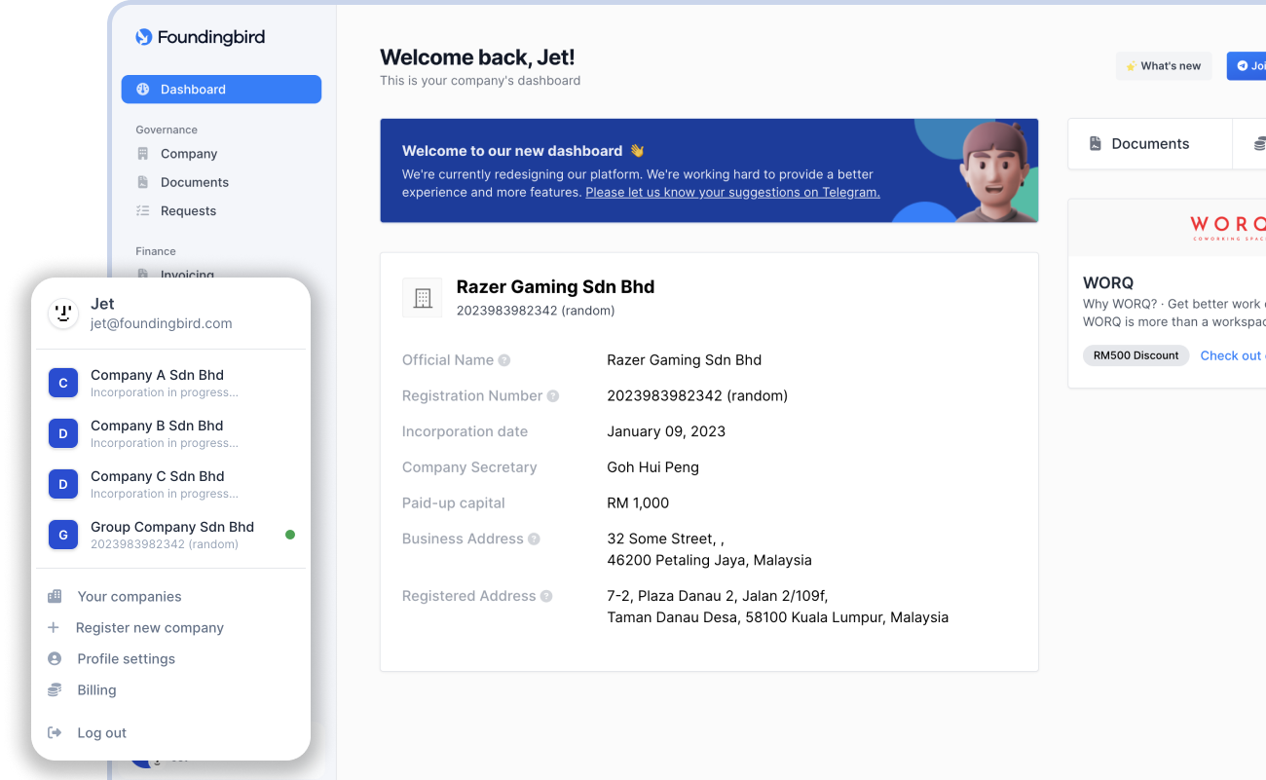Image resolution: width=1266 pixels, height=780 pixels.
Task: Click the Business Address help icon
Action: point(535,539)
